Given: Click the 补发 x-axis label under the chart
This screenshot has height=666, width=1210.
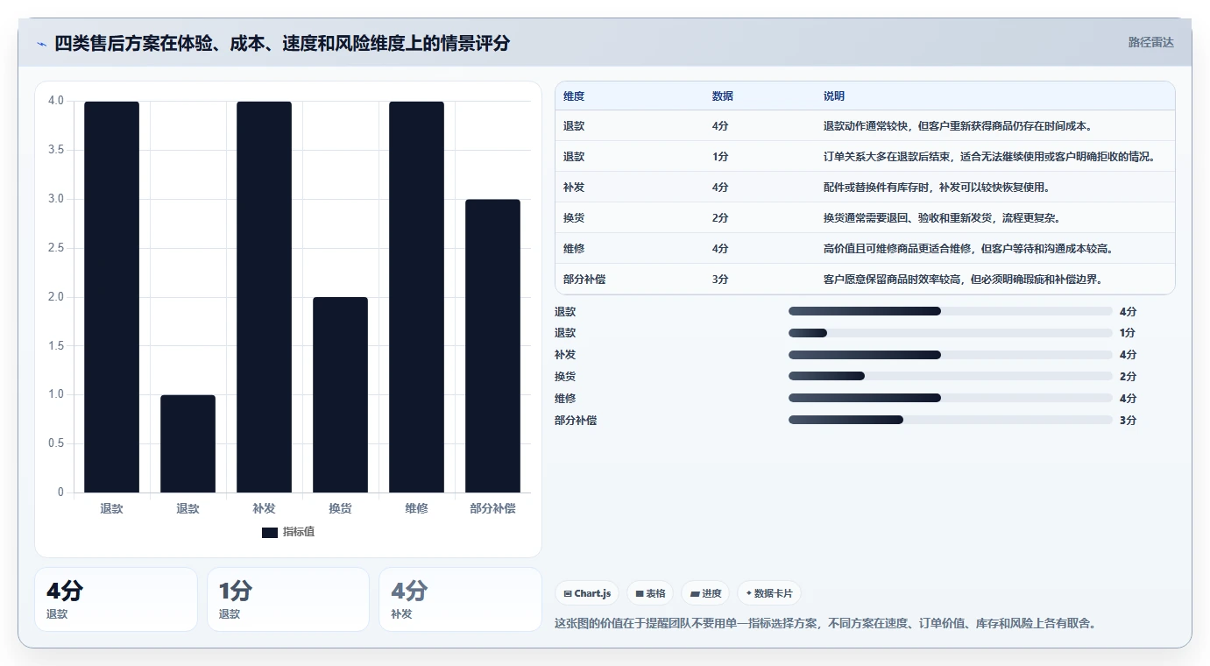Looking at the screenshot, I should (x=264, y=508).
